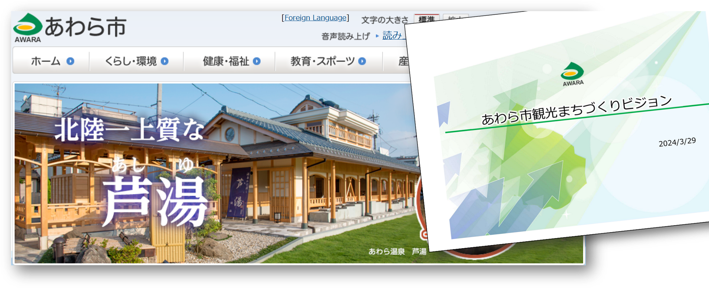Click the あわら温泉 芦湯 photo caption

click(397, 251)
